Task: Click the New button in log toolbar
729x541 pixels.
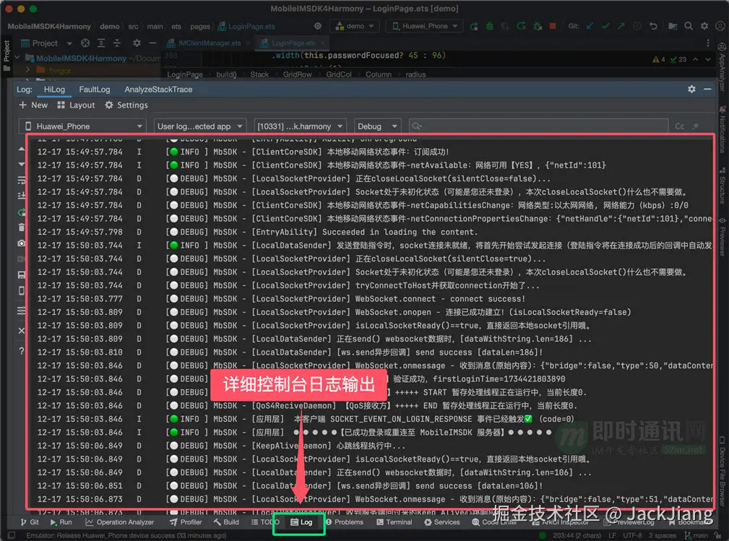Action: pyautogui.click(x=34, y=105)
